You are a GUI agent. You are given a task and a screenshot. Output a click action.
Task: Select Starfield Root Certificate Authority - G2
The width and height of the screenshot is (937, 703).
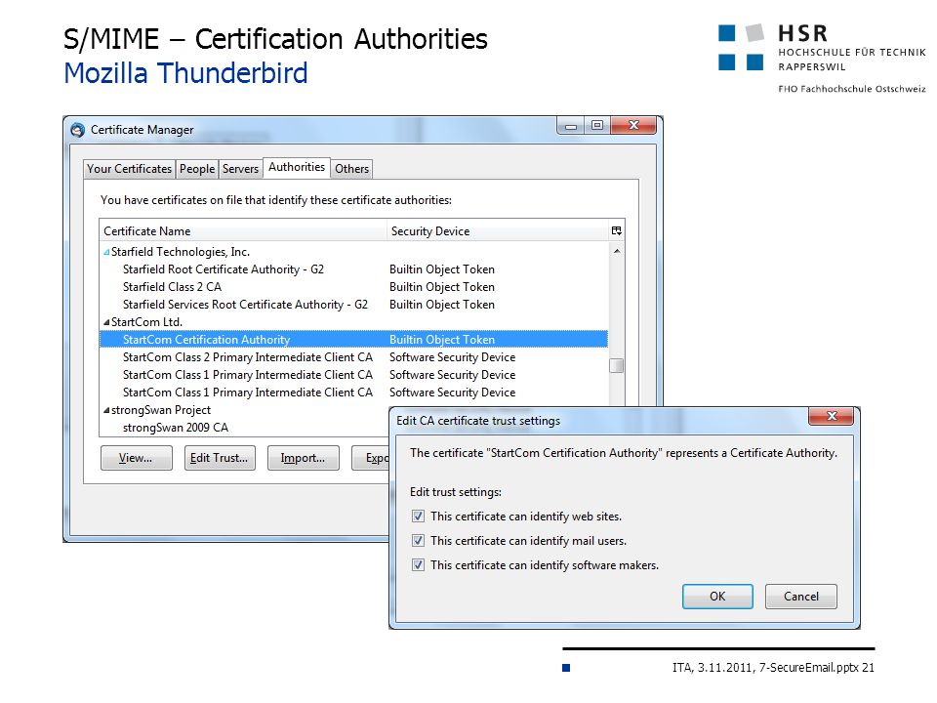point(353,269)
